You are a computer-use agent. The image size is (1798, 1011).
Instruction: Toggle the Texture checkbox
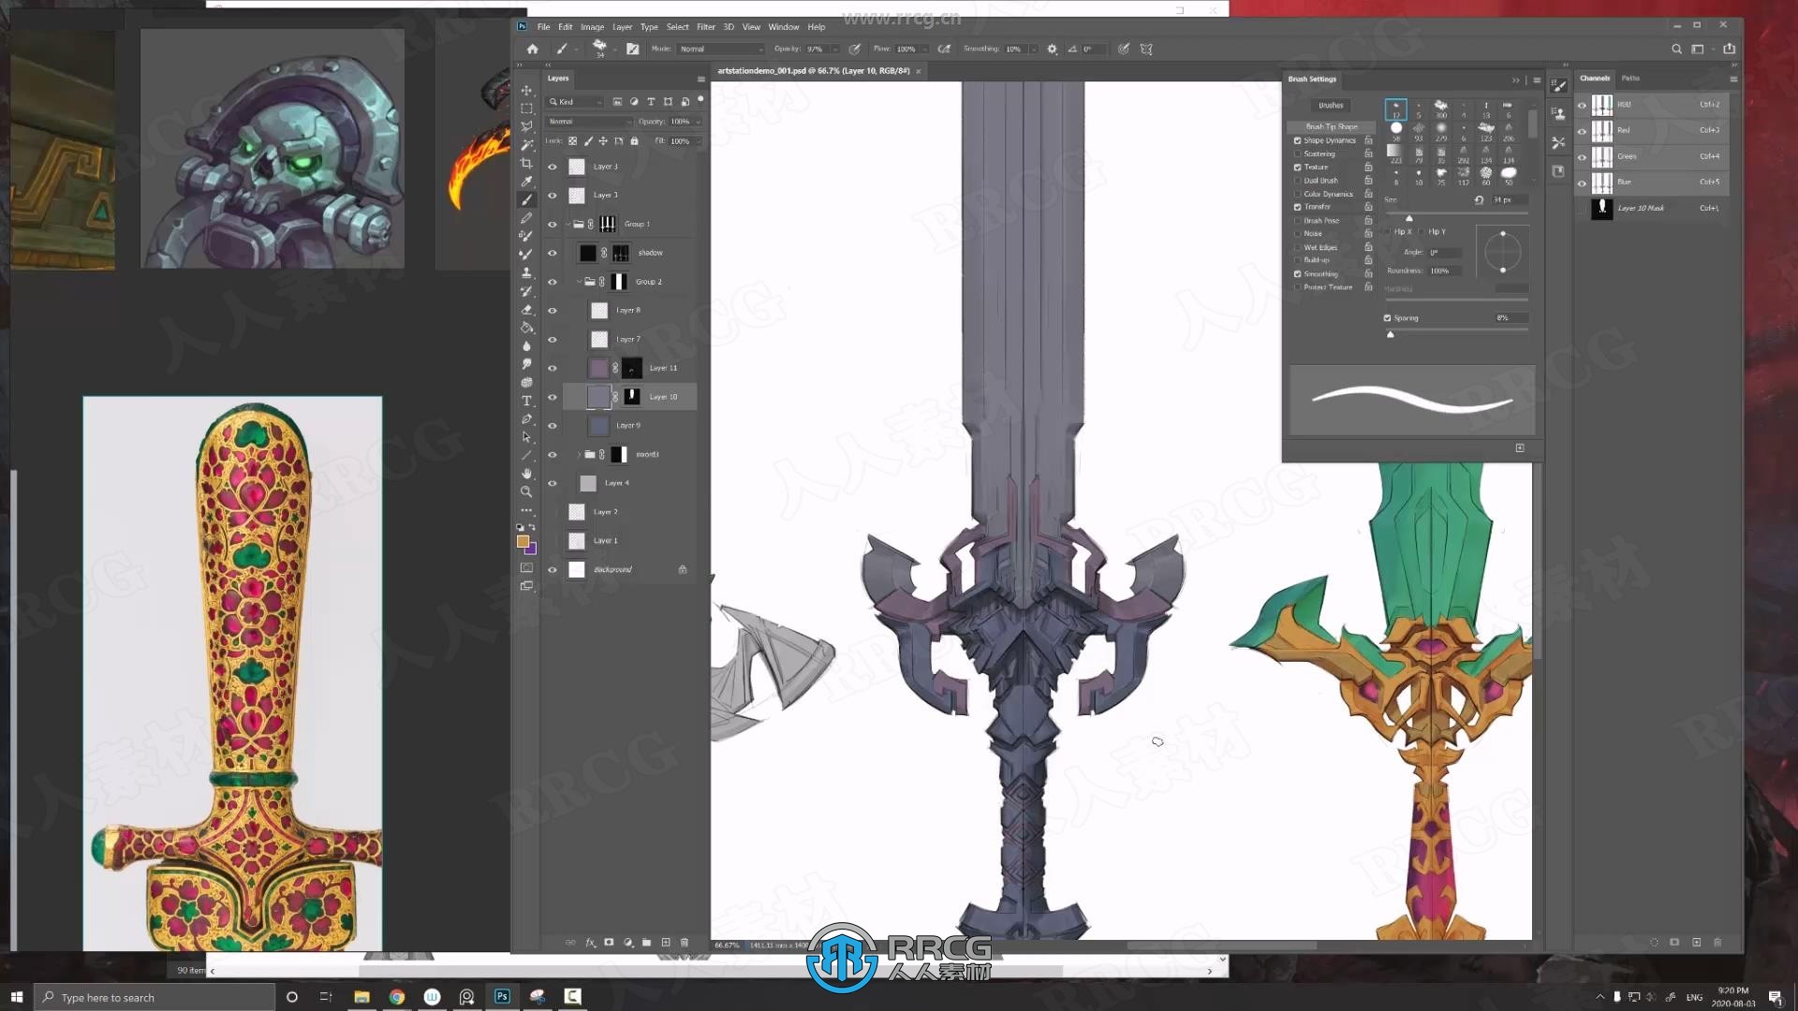1298,168
